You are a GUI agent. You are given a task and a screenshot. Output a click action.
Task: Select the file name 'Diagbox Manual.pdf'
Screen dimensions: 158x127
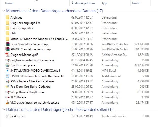(x=24, y=55)
